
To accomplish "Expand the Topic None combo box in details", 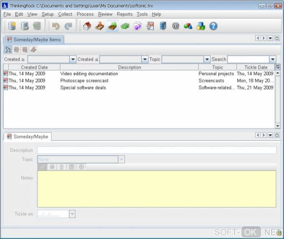I will pos(121,159).
